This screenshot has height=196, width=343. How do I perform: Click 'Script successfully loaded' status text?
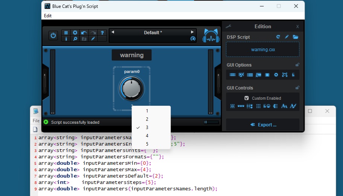[75, 122]
